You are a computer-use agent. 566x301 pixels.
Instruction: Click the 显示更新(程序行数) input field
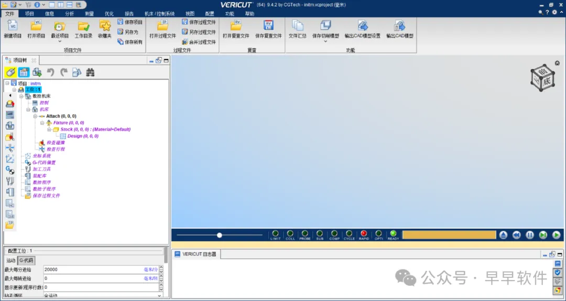coord(101,287)
